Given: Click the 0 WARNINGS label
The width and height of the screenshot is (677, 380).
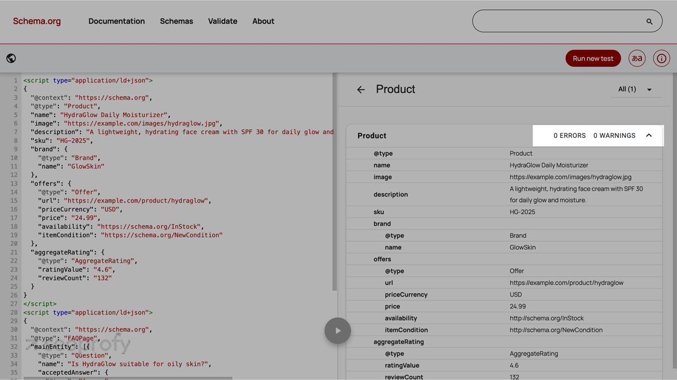Looking at the screenshot, I should 614,136.
